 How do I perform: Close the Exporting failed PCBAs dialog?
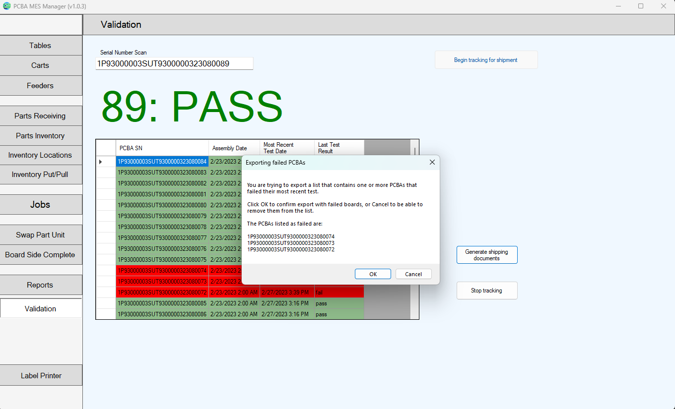(432, 162)
